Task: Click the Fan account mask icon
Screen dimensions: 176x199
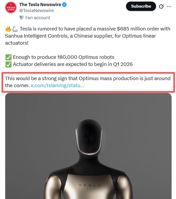Action: tap(21, 18)
